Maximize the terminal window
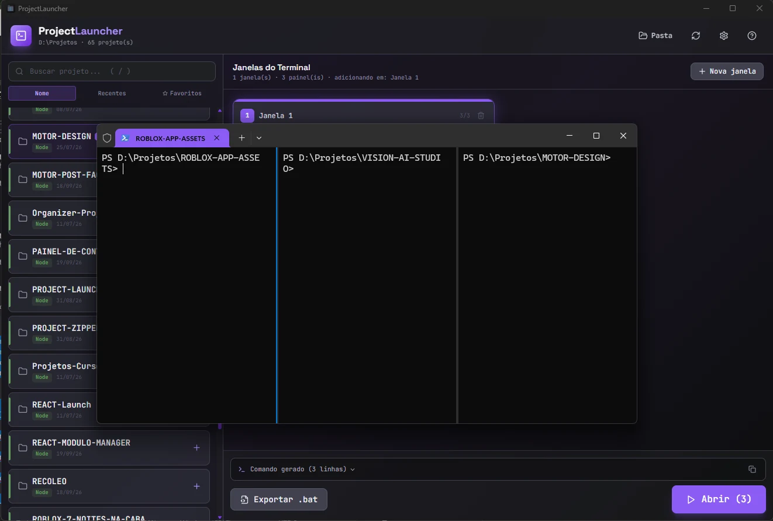 pos(596,136)
